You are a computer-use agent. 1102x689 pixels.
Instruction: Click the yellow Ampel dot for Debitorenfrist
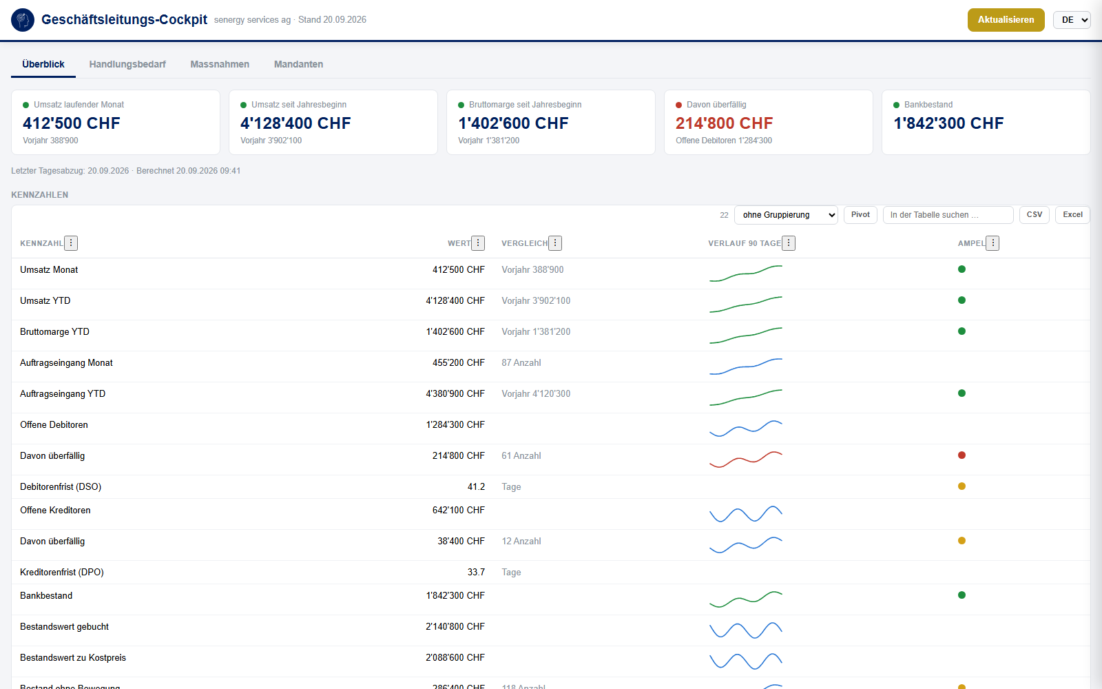click(x=961, y=486)
